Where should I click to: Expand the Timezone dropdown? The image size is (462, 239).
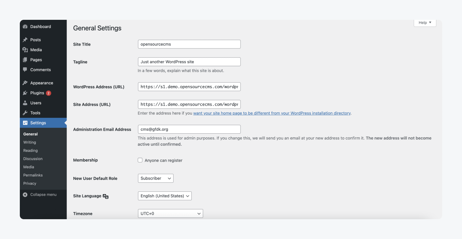tap(170, 213)
